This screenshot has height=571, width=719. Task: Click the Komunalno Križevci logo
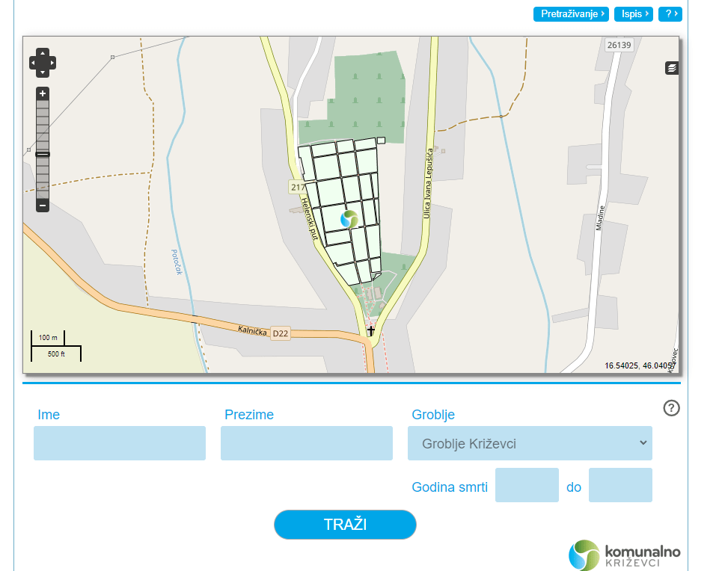(x=625, y=555)
